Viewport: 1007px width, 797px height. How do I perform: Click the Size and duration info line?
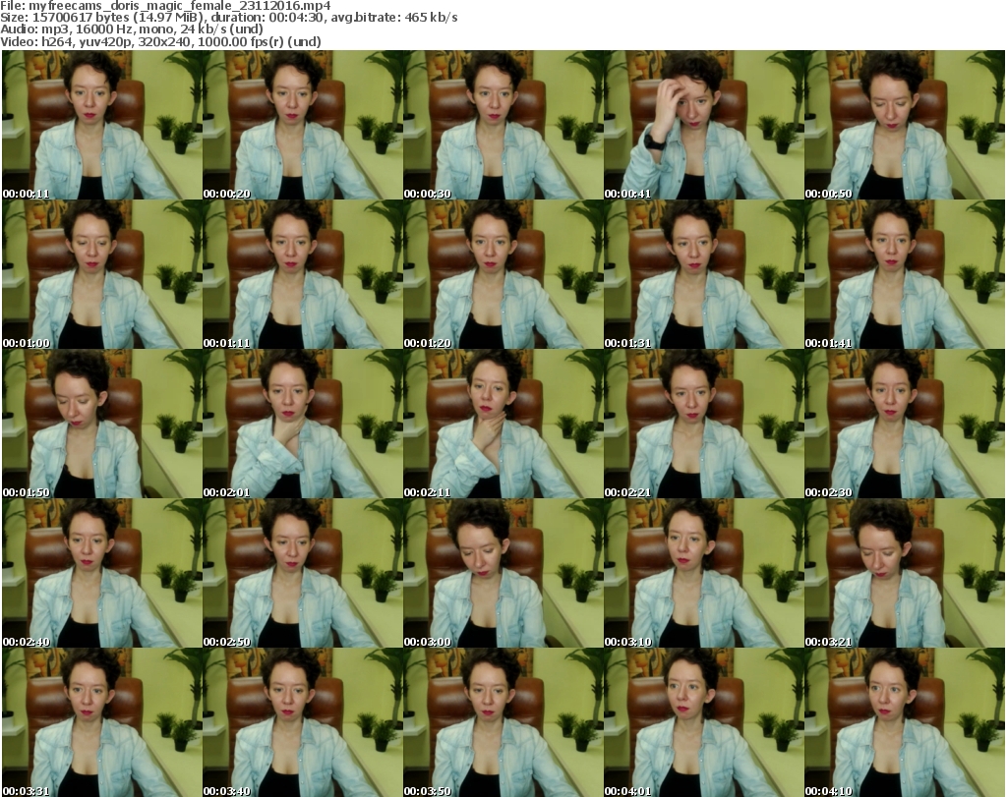228,18
